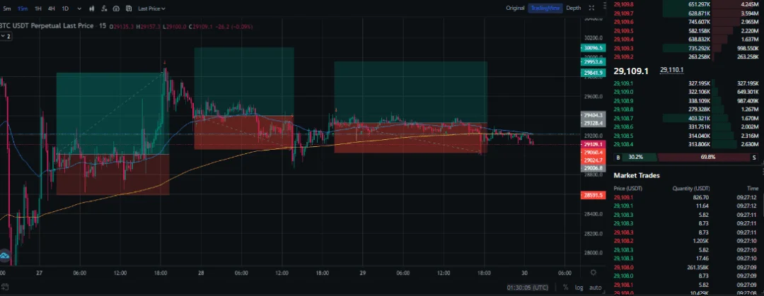The width and height of the screenshot is (764, 296).
Task: Switch to the 1D timeframe
Action: click(x=65, y=8)
